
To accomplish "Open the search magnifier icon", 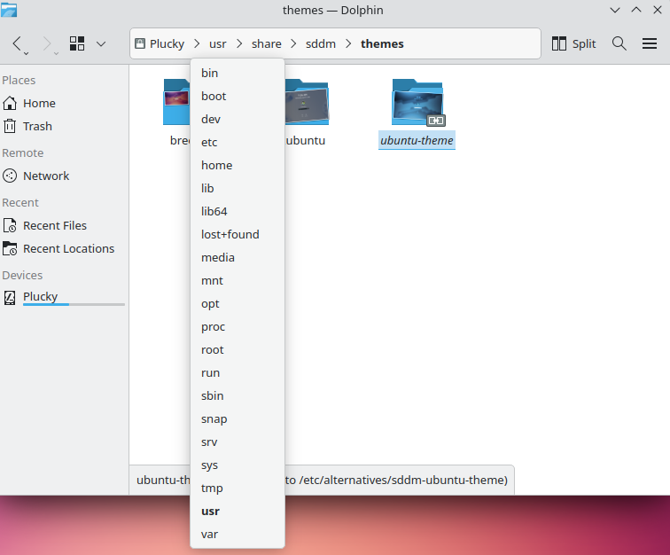I will (x=619, y=43).
